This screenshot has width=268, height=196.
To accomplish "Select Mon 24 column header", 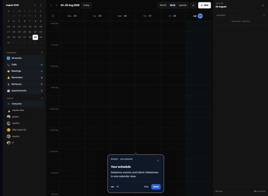I will (x=72, y=16).
